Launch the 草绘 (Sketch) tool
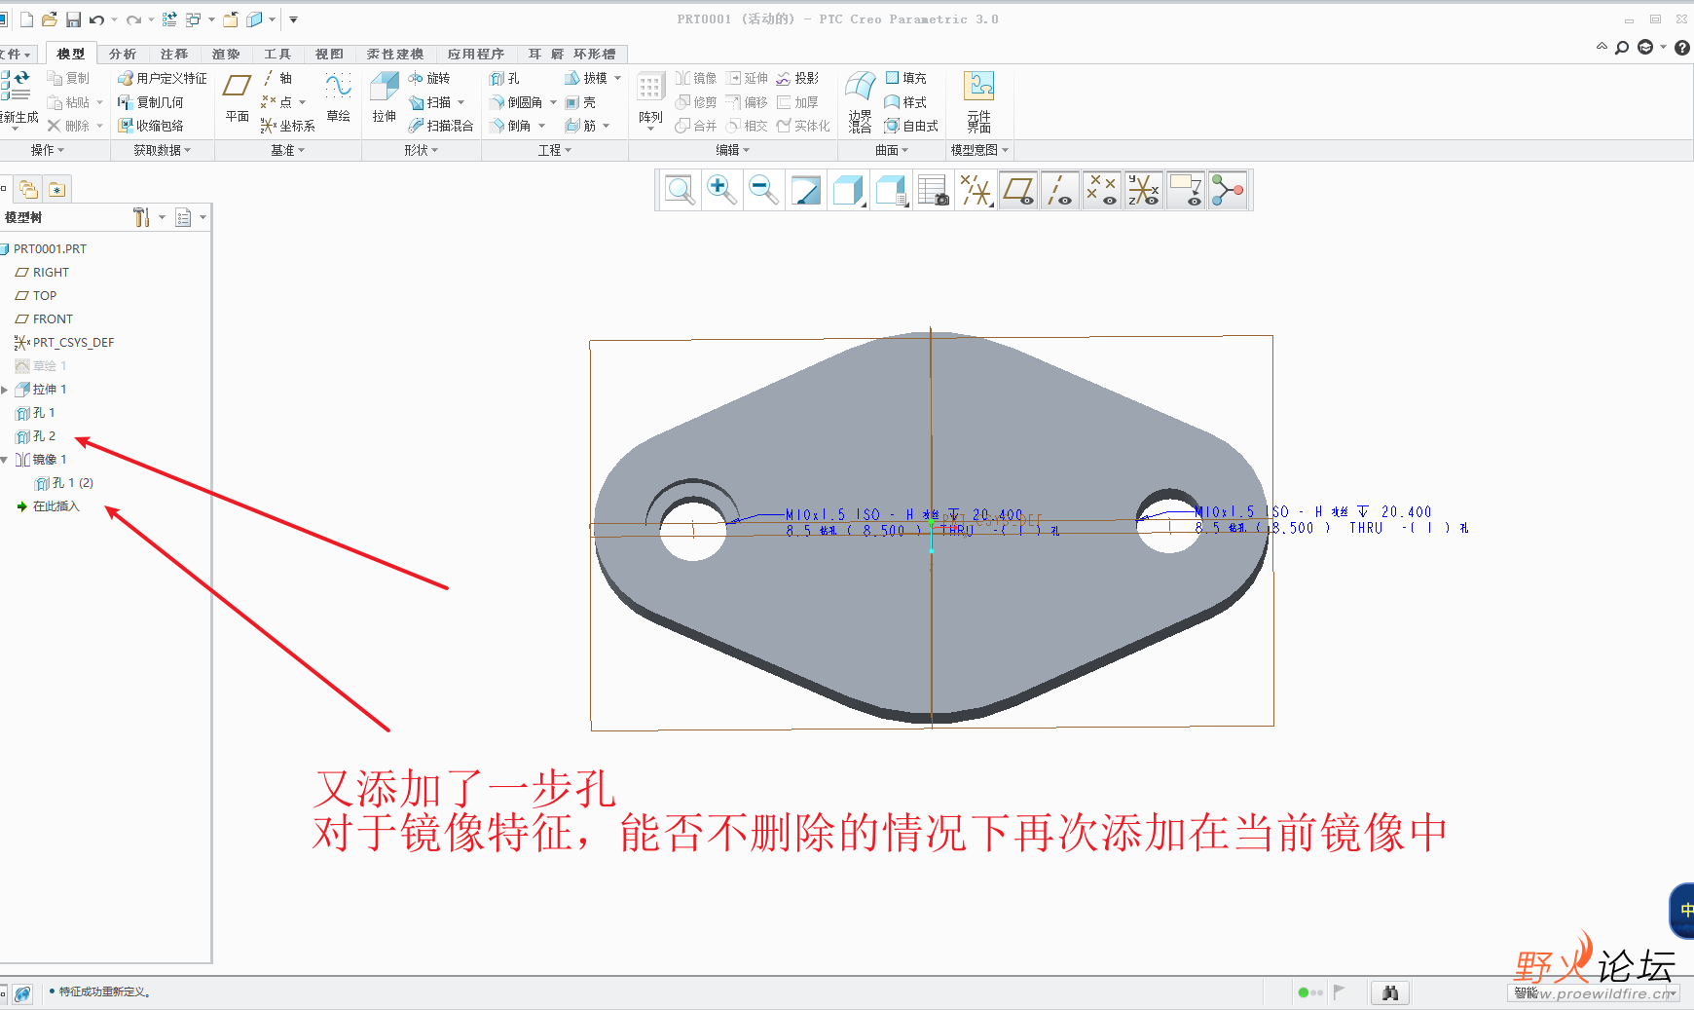 (338, 97)
